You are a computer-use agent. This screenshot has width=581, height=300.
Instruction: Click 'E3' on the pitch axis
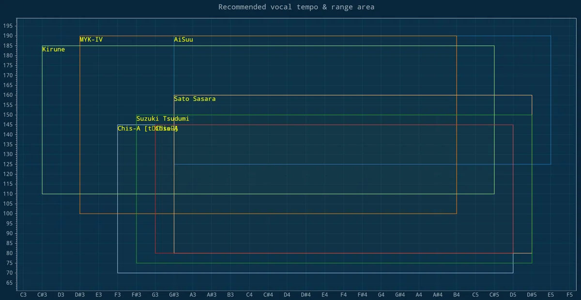point(99,294)
